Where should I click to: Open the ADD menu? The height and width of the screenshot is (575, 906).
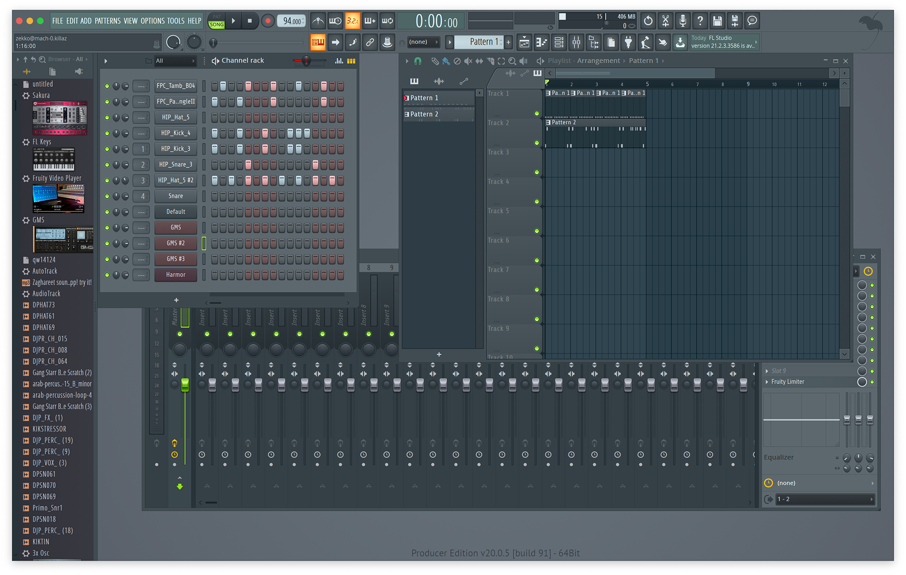point(86,21)
